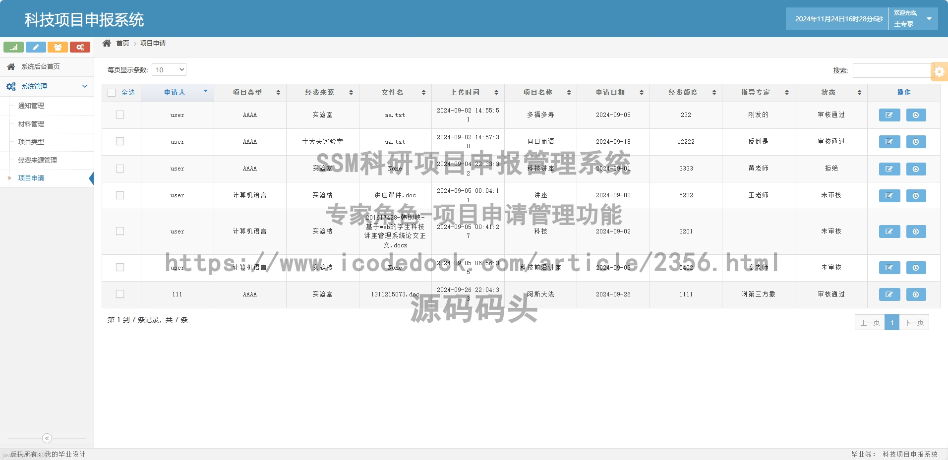Click the 拒绝 status cell
The height and width of the screenshot is (460, 948).
[831, 169]
